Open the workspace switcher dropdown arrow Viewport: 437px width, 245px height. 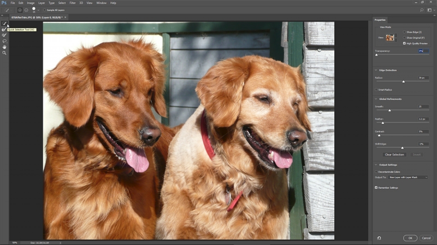click(434, 10)
